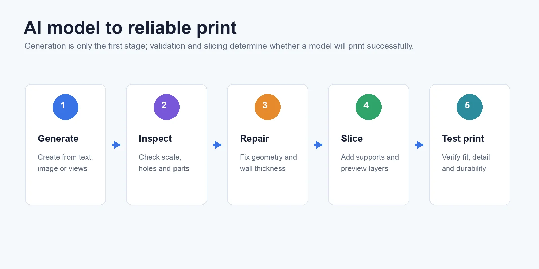Click the 'Verify fit, detail and durability' text
This screenshot has height=269, width=539.
coord(466,163)
